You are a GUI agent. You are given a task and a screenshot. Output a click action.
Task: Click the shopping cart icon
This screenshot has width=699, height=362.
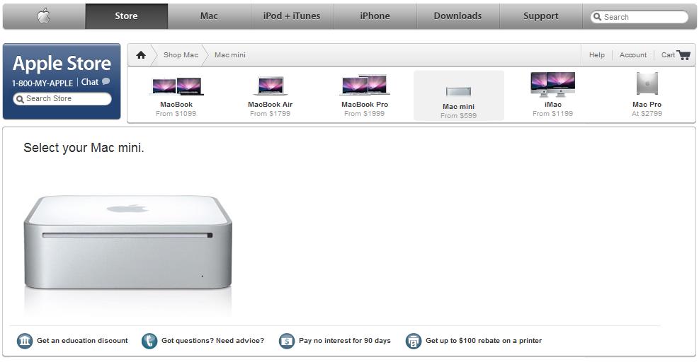683,54
